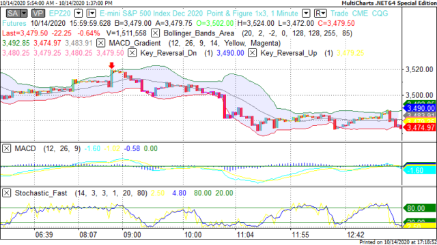Click the E-mini S&P 500 description text
Screen dimensions: 437x245
click(151, 14)
